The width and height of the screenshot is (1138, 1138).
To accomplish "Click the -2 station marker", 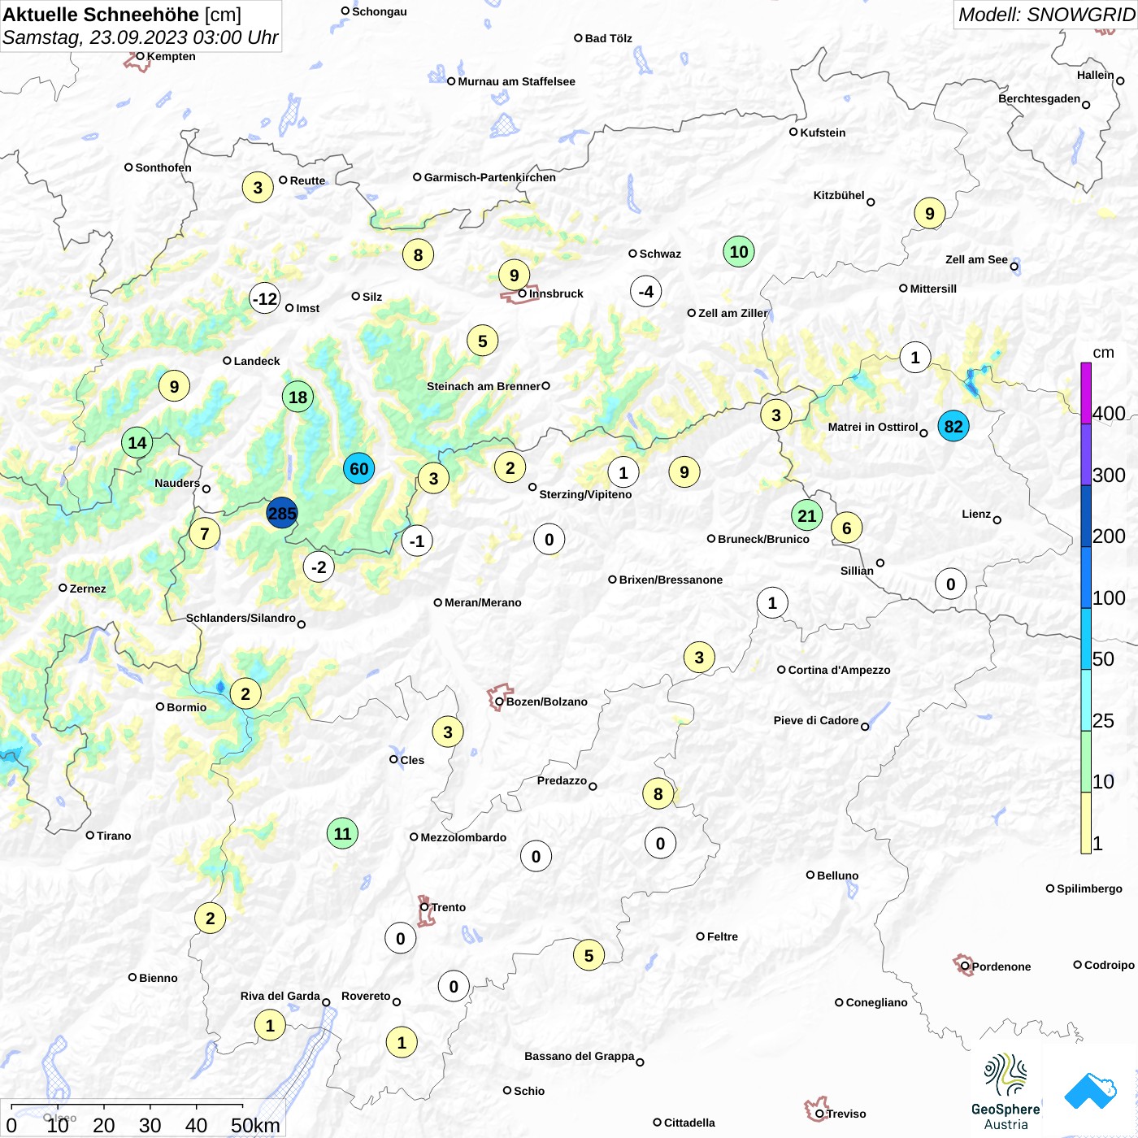I will coord(319,567).
